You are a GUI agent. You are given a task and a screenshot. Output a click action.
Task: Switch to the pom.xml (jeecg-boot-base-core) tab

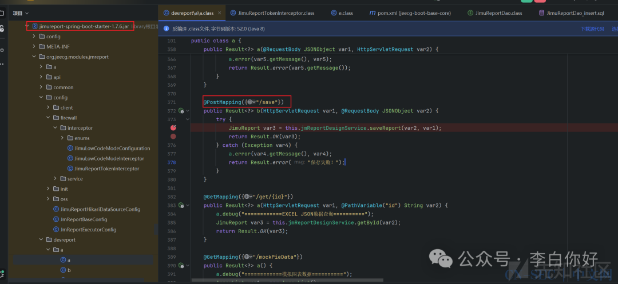[x=410, y=13]
